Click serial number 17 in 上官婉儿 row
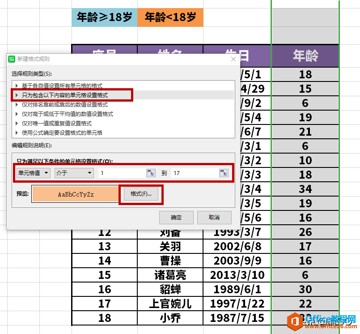The width and height of the screenshot is (360, 334). (105, 304)
